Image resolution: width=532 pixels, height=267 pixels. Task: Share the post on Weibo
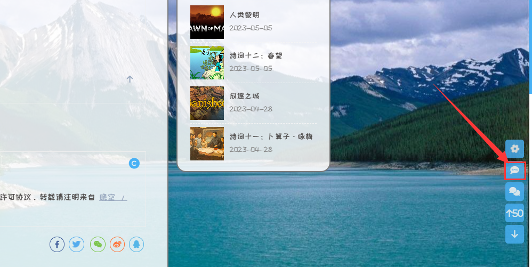pyautogui.click(x=117, y=245)
